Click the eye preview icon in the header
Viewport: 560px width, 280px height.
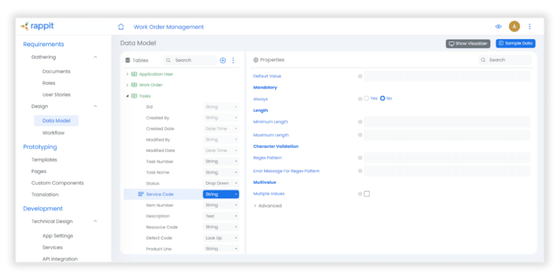tap(498, 27)
